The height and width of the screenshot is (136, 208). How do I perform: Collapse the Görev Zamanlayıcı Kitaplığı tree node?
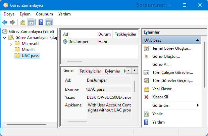point(5,38)
